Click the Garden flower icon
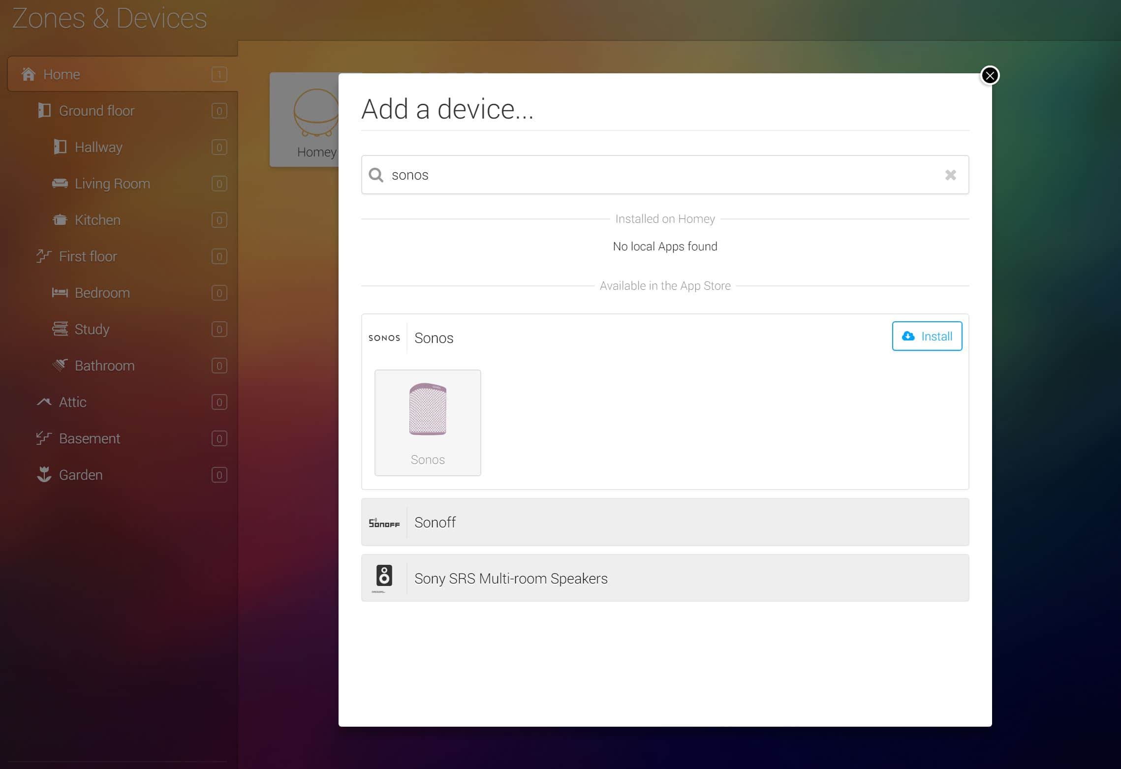 [44, 474]
